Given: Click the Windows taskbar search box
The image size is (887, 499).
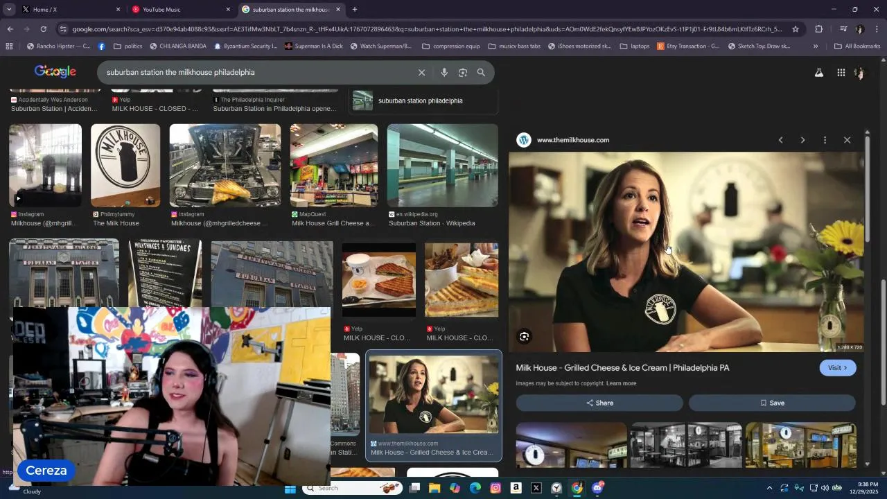Looking at the screenshot, I should tap(353, 489).
